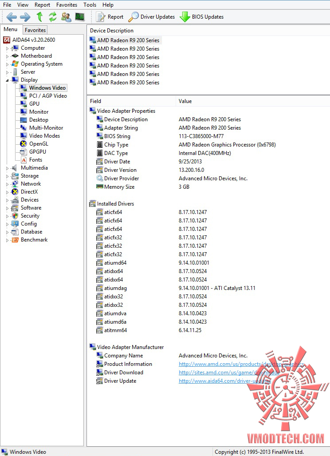This screenshot has width=330, height=456.
Task: Click the DirectX category icon
Action: coord(15,192)
